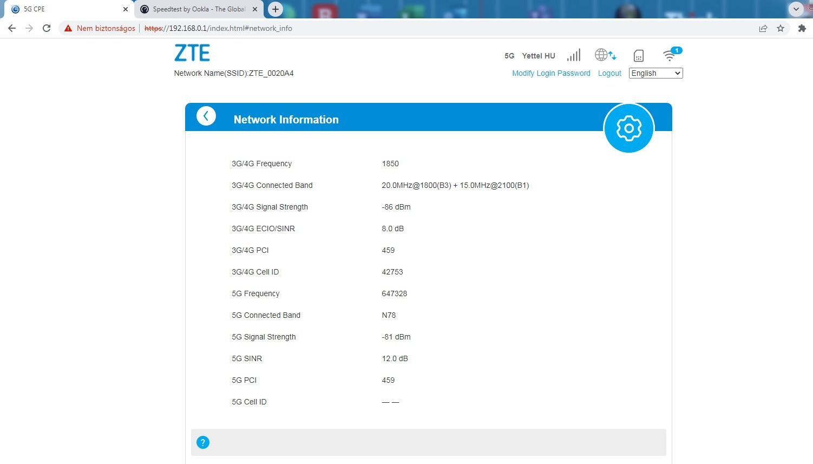813x464 pixels.
Task: Select the 12.0 dB 5G SINR value
Action: [x=395, y=358]
